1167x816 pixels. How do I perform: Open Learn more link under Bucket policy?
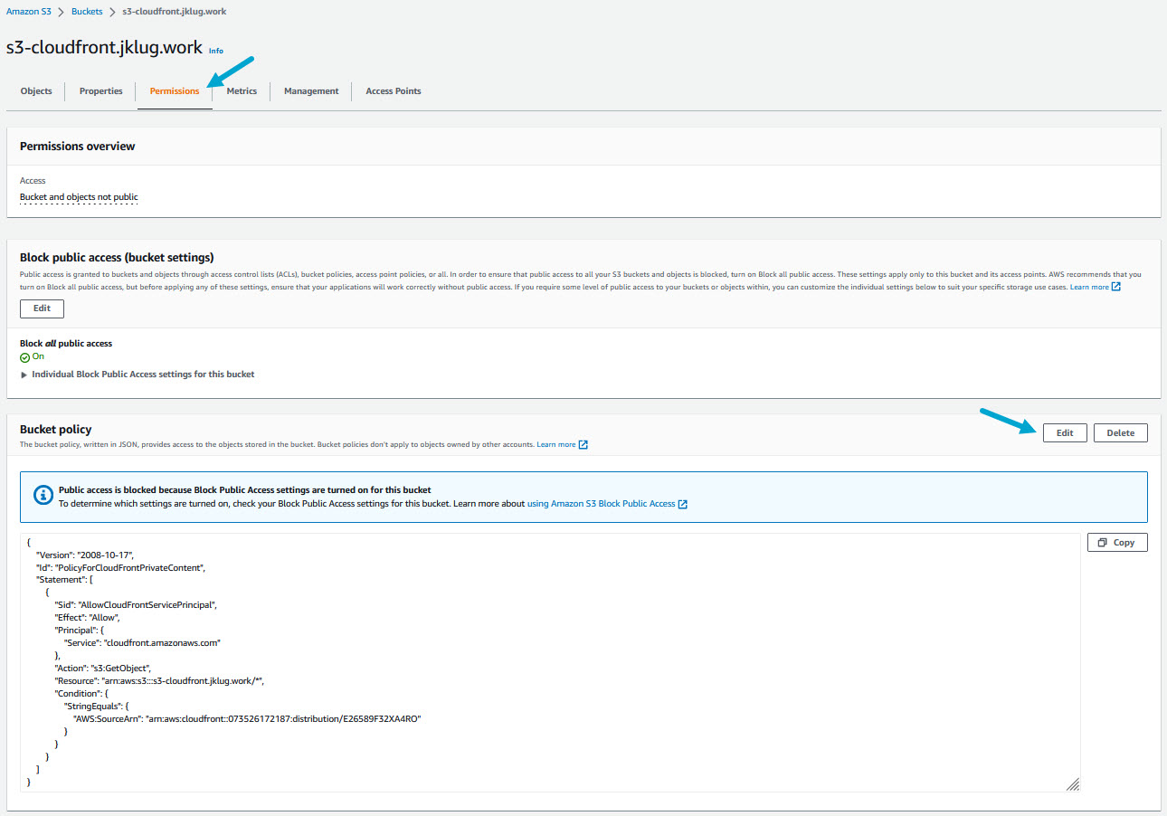[x=556, y=445]
